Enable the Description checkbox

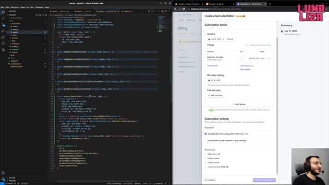pyautogui.click(x=206, y=154)
